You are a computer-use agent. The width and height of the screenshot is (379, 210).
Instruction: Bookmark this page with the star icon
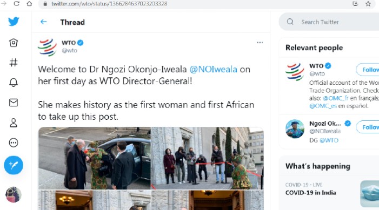[x=368, y=4]
